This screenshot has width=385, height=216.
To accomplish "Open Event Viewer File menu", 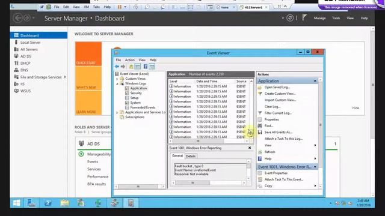I will pos(119,60).
